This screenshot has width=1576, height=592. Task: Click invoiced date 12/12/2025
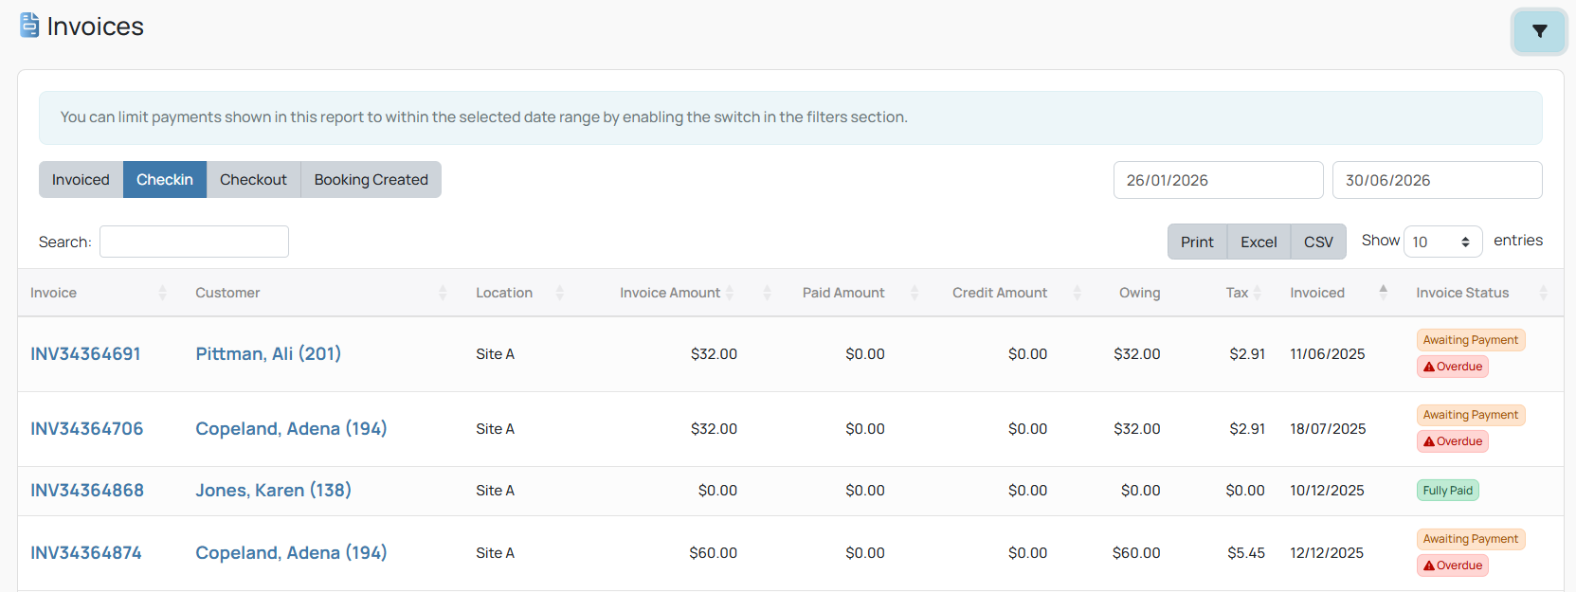[1327, 553]
